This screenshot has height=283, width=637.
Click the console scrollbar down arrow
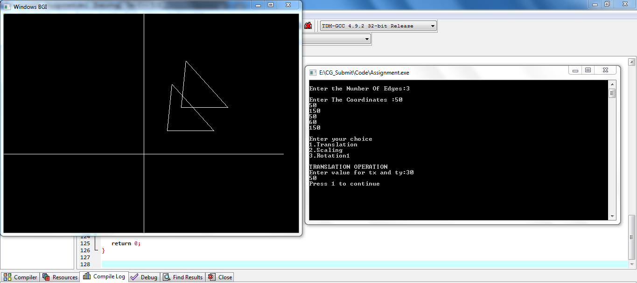pyautogui.click(x=612, y=216)
